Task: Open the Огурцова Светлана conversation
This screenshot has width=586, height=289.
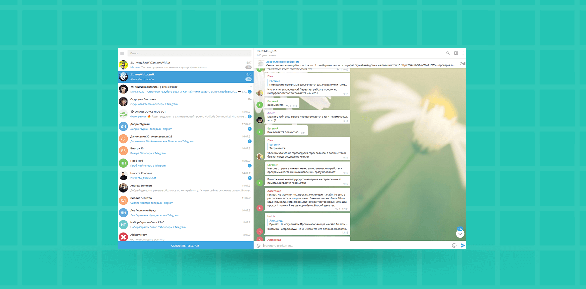Action: (x=185, y=101)
